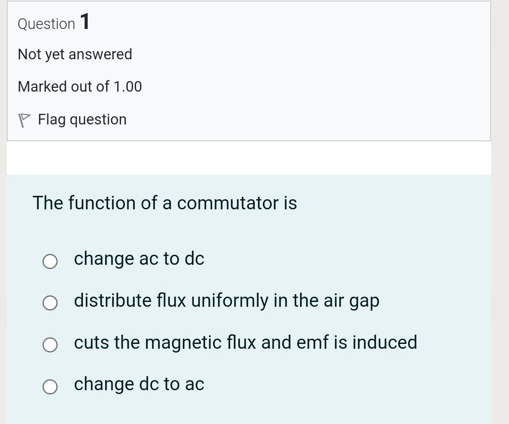The image size is (509, 424).
Task: Click the 'change dc to ac' answer label
Action: 139,384
